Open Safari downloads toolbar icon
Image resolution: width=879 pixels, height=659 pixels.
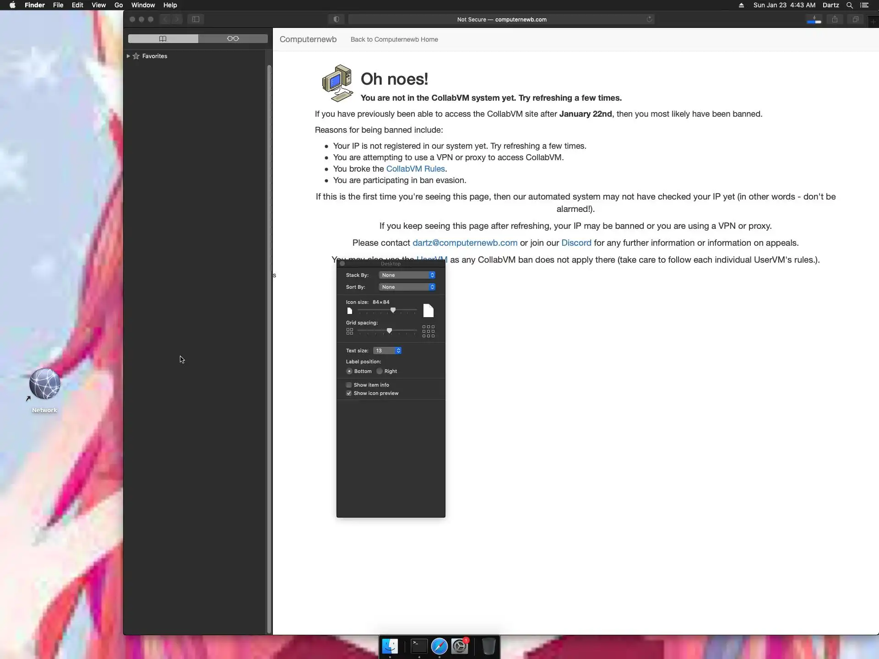814,19
